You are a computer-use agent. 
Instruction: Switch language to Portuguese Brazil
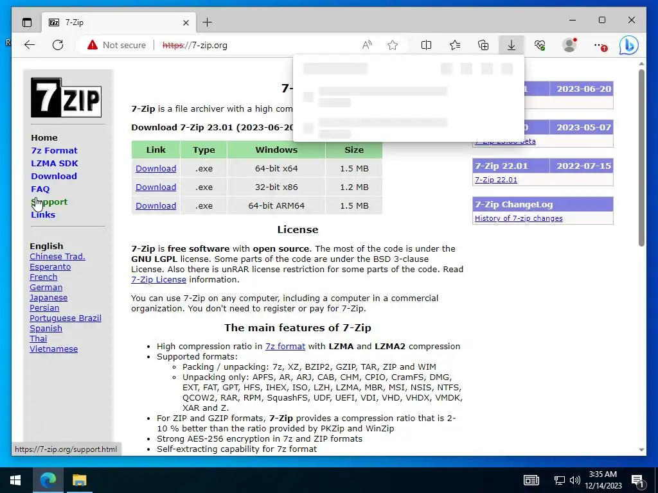[66, 318]
